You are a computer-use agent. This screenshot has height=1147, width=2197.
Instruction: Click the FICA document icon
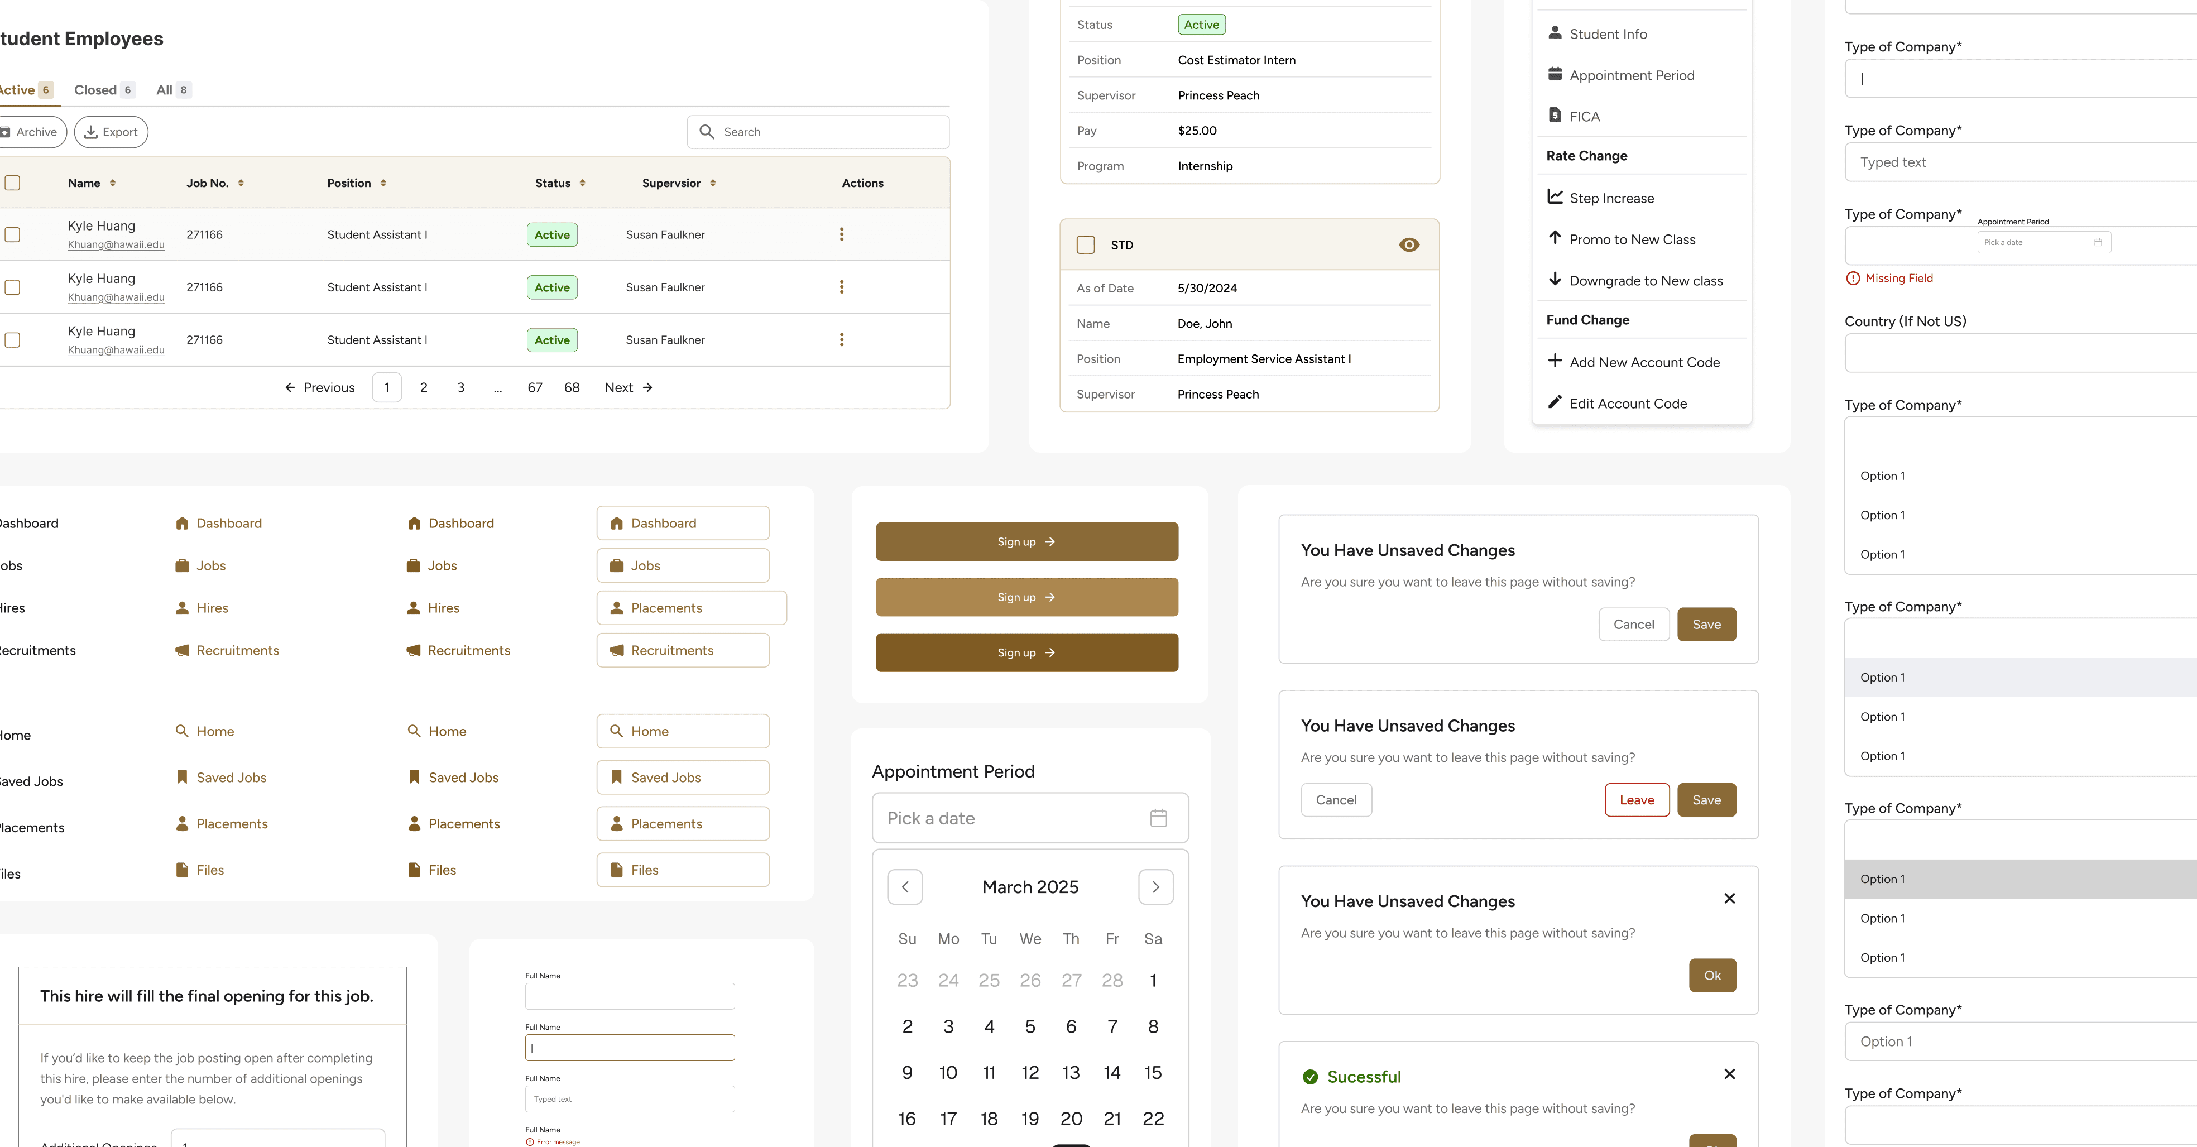[1555, 115]
